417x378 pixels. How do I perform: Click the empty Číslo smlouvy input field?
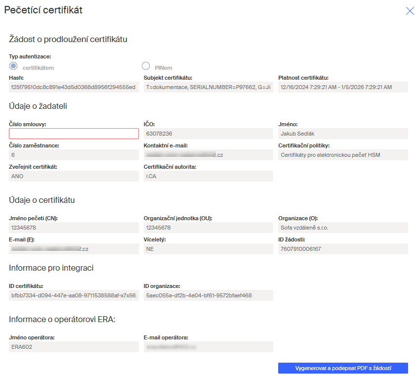pos(74,134)
